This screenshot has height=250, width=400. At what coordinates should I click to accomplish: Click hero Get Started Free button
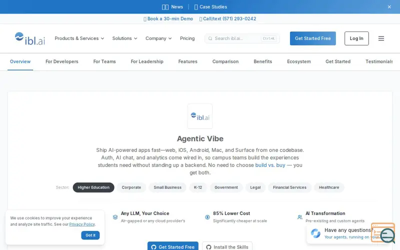click(x=173, y=246)
